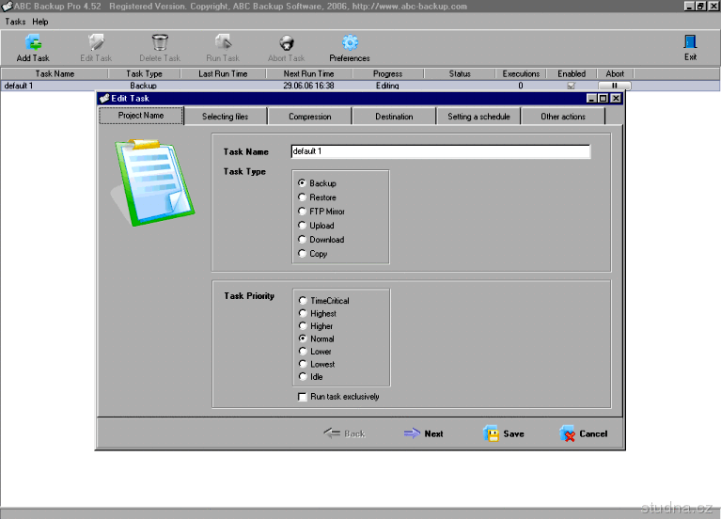The image size is (721, 519).
Task: Click the clipboard image in Edit Task
Action: pyautogui.click(x=153, y=183)
